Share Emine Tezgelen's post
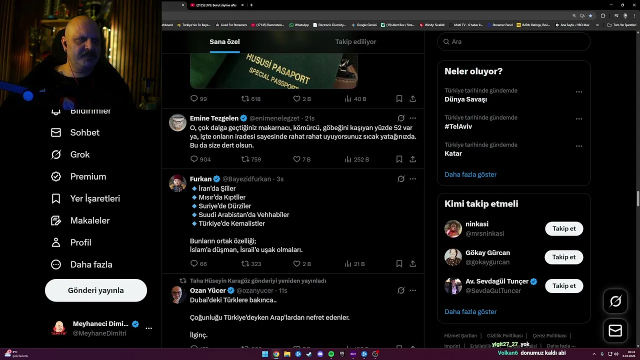 point(413,159)
